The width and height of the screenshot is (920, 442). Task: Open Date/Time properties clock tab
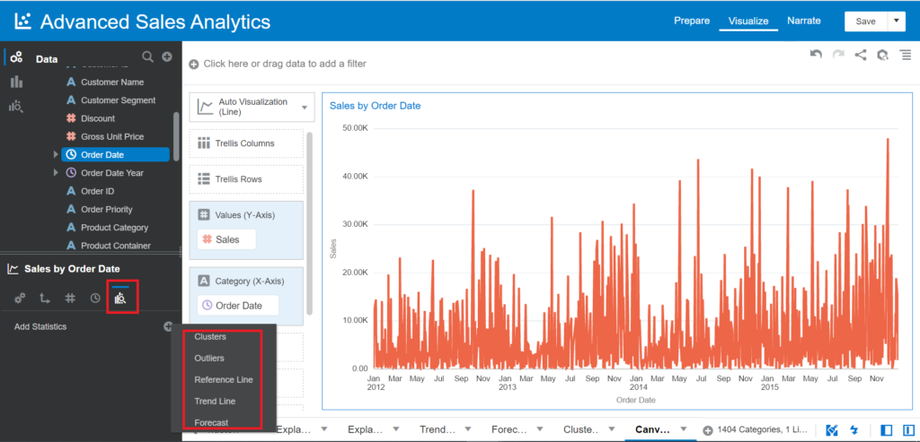click(95, 299)
